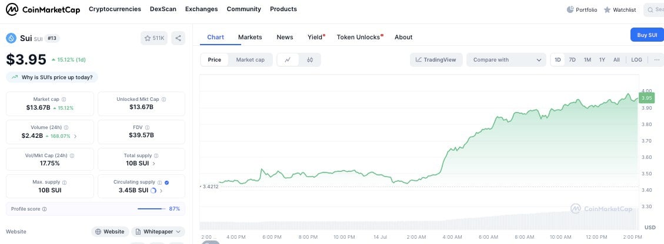Open Exchanges menu

(x=202, y=9)
